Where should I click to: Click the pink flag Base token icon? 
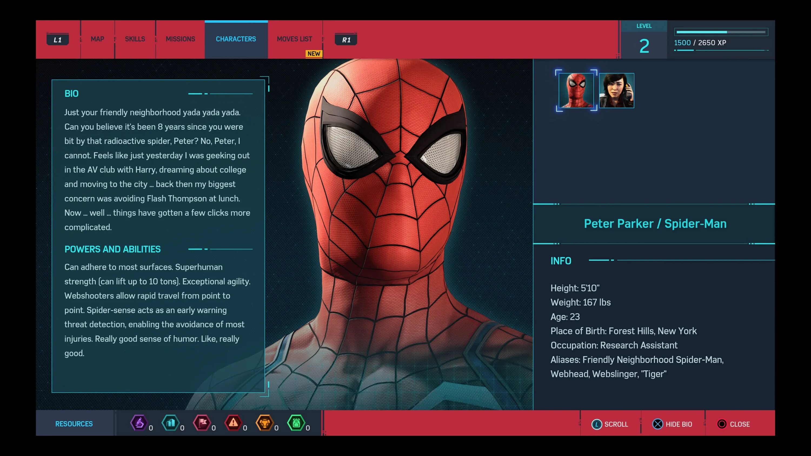[x=202, y=423]
